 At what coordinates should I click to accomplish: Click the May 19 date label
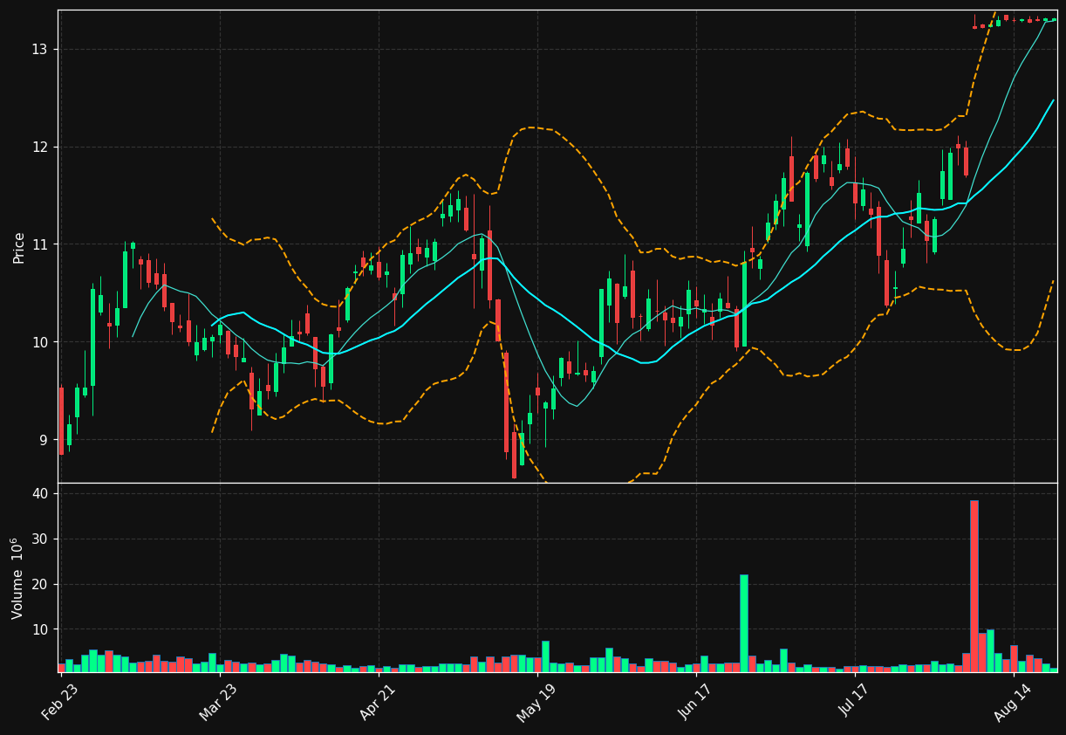click(536, 702)
